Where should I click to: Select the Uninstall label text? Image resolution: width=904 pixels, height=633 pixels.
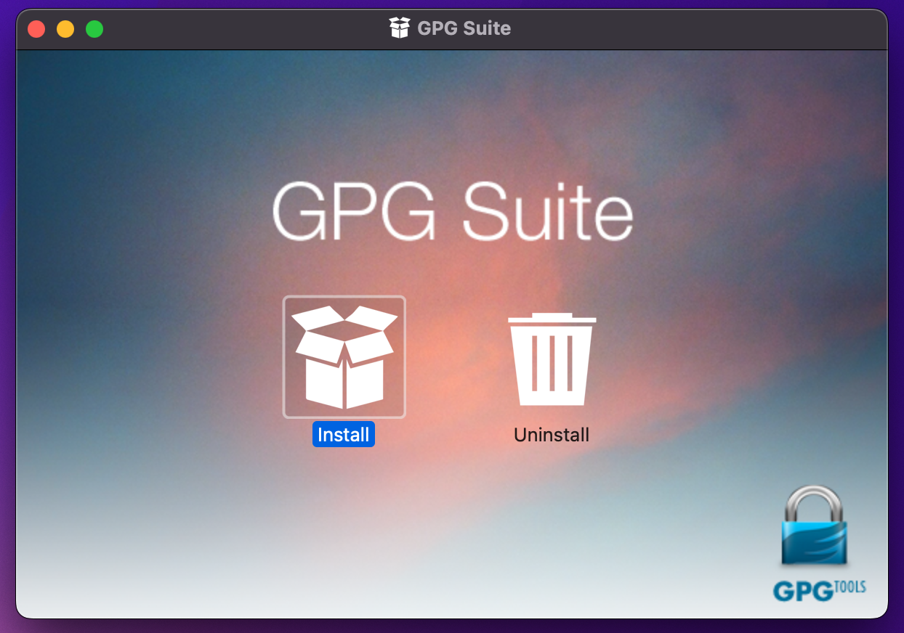click(552, 434)
